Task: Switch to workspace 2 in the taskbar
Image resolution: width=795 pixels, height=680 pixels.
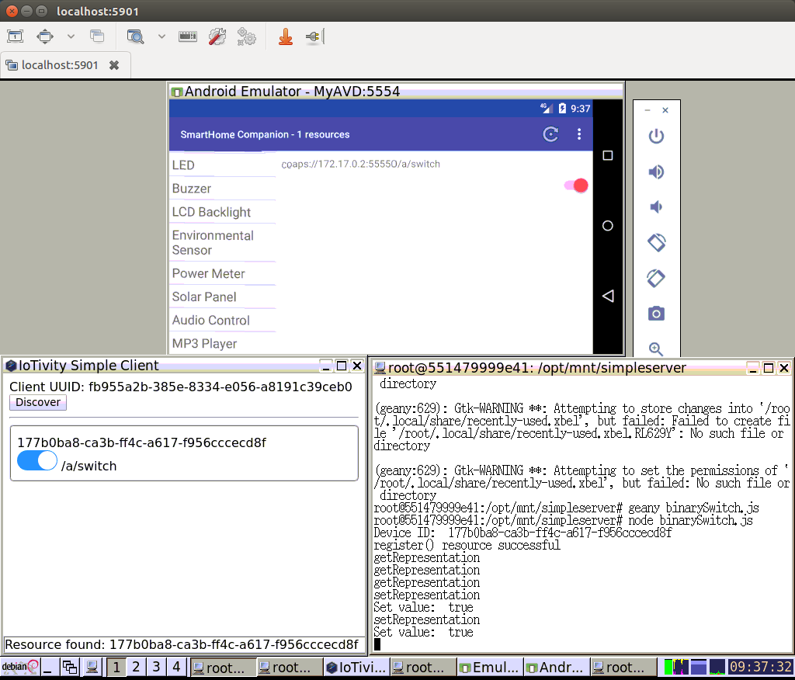Action: pyautogui.click(x=136, y=667)
